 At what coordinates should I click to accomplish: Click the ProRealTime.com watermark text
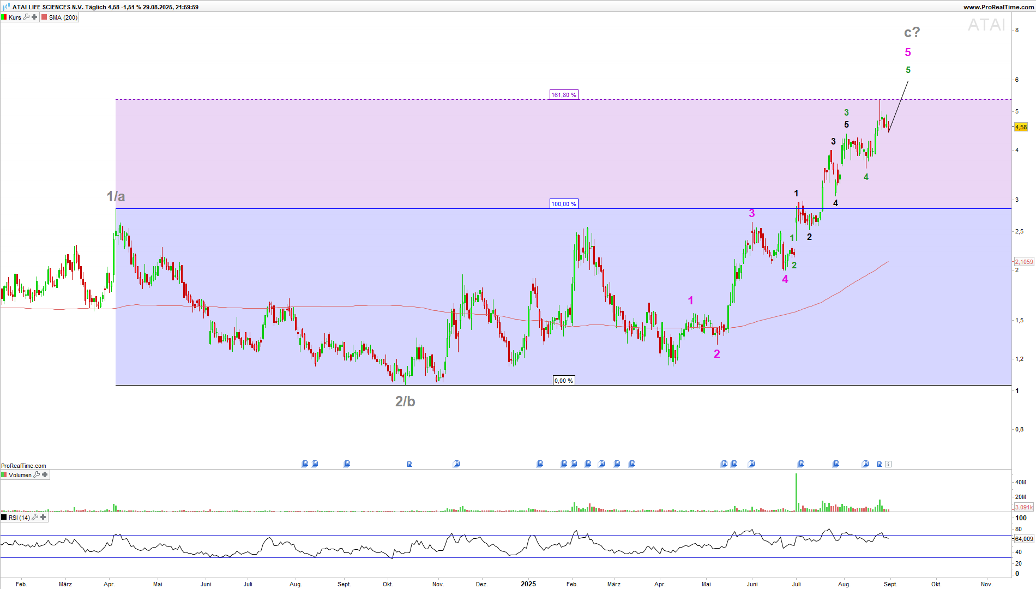click(23, 466)
